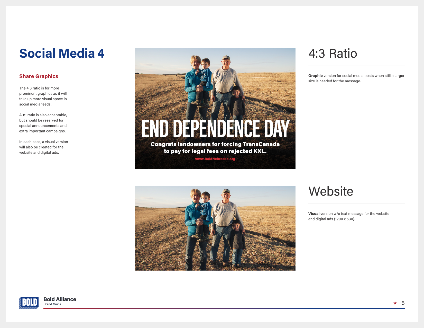Click the 'Graphic version for social media' description

pyautogui.click(x=356, y=78)
